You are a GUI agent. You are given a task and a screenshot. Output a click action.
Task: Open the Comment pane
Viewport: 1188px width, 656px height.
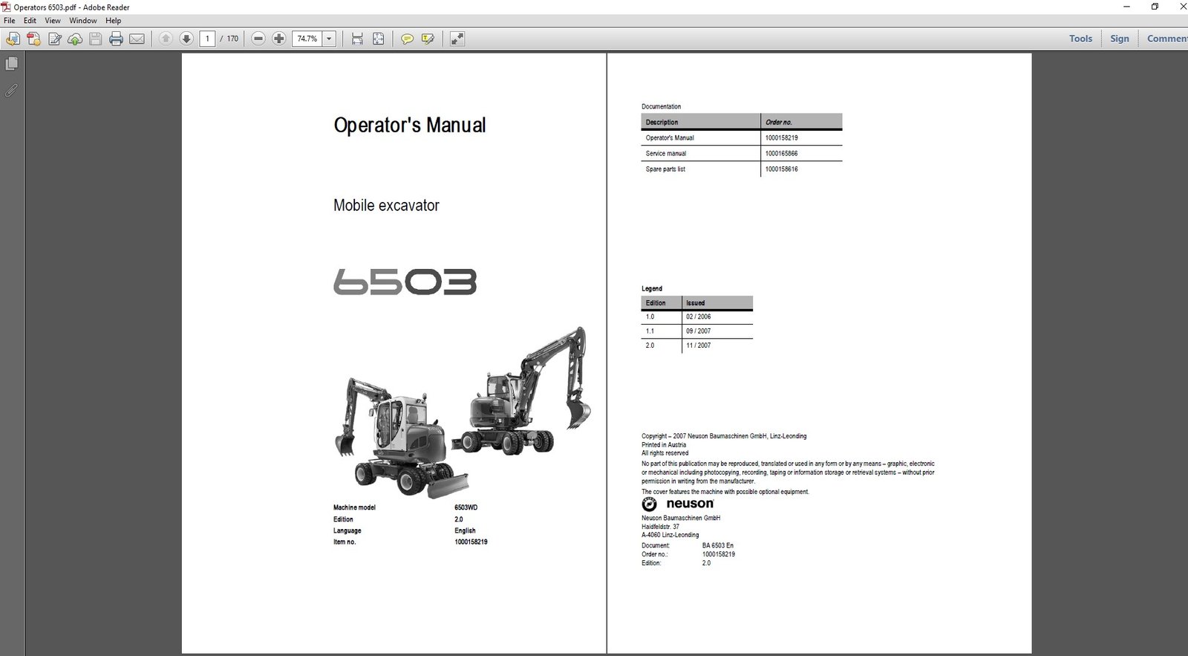(1166, 39)
